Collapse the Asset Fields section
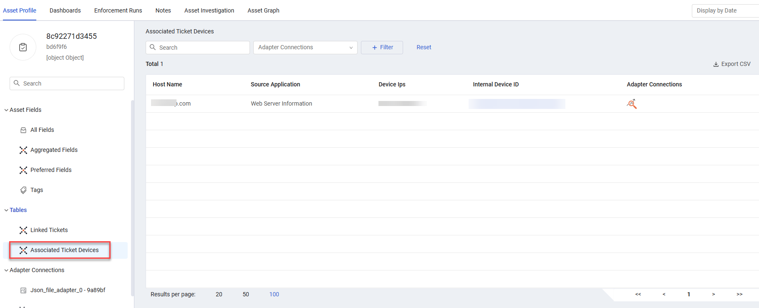Screen dimensions: 759x308 tap(6, 110)
